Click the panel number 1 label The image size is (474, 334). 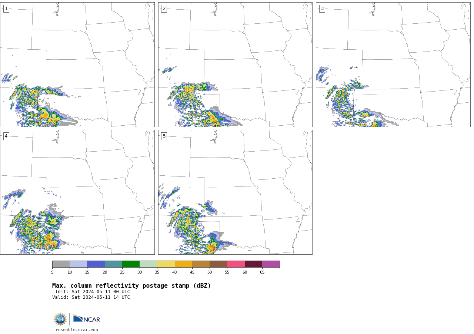6,9
